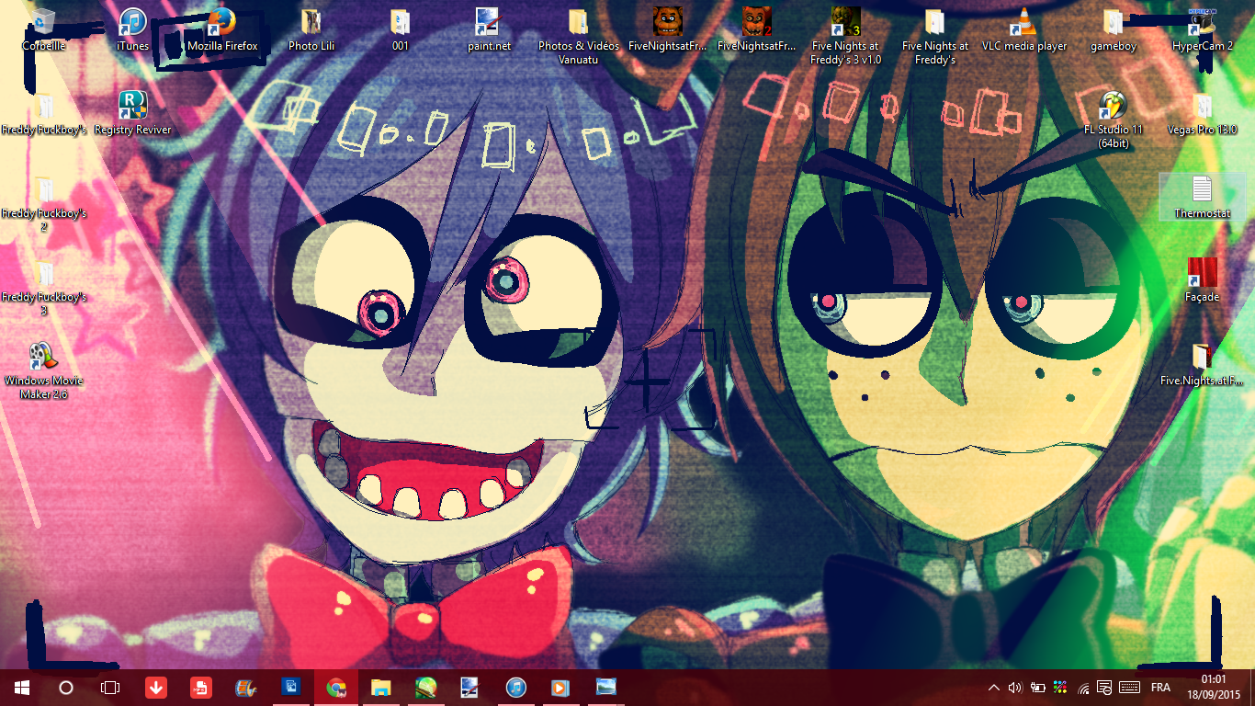Select the HyperCam 2 desktop shortcut
Image resolution: width=1255 pixels, height=706 pixels.
[1203, 29]
